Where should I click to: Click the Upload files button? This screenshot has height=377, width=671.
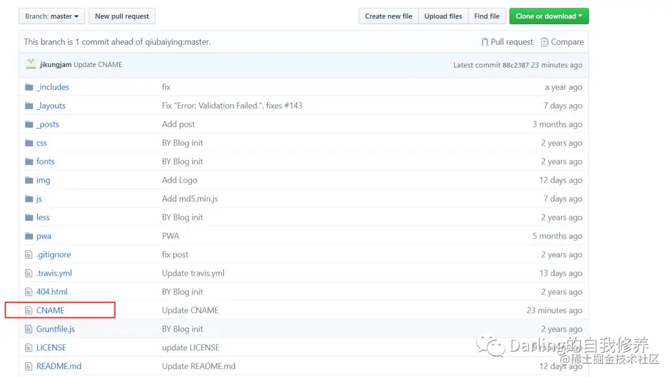click(443, 16)
